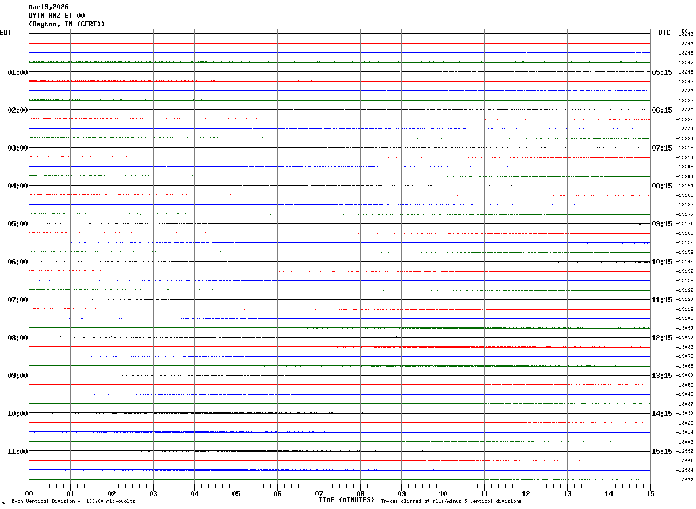This screenshot has height=509, width=696.
Task: Click the 09:15 UTC time label
Action: coord(662,223)
